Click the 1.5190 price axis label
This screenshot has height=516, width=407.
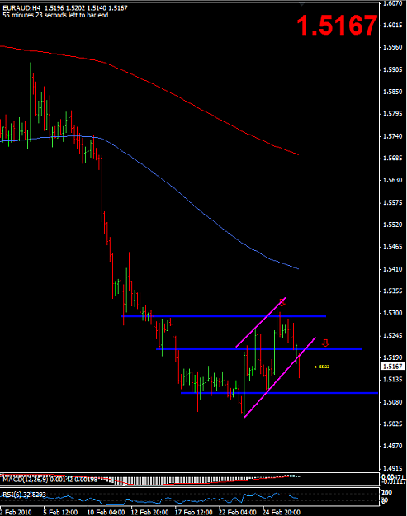[x=392, y=357]
